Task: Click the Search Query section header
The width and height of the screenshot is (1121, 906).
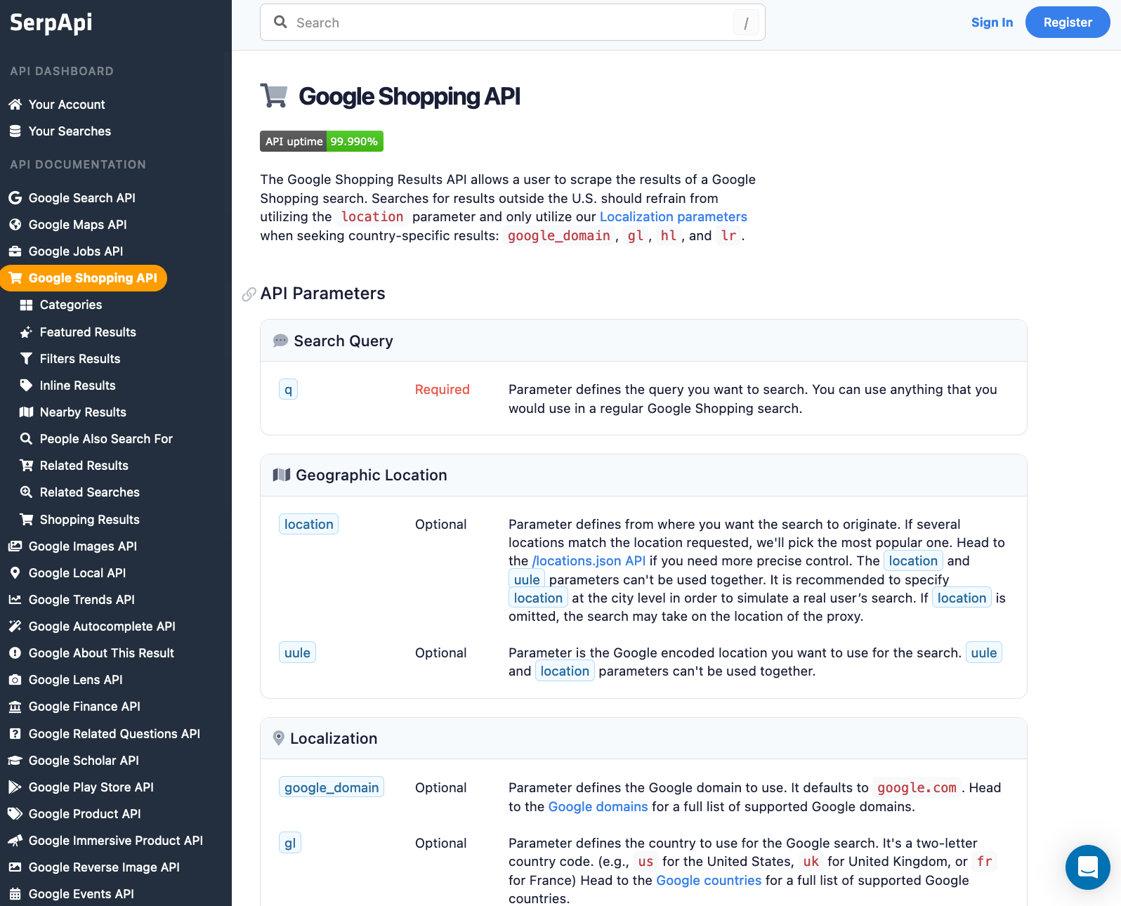Action: [x=643, y=341]
